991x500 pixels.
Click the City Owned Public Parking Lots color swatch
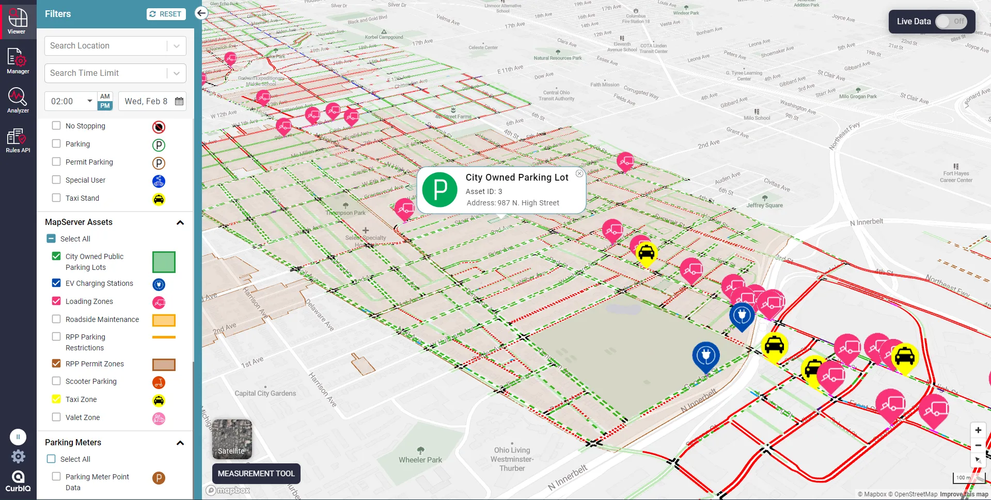[164, 262]
